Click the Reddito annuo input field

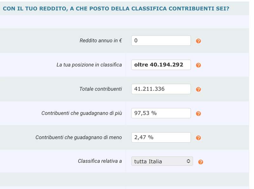(161, 41)
